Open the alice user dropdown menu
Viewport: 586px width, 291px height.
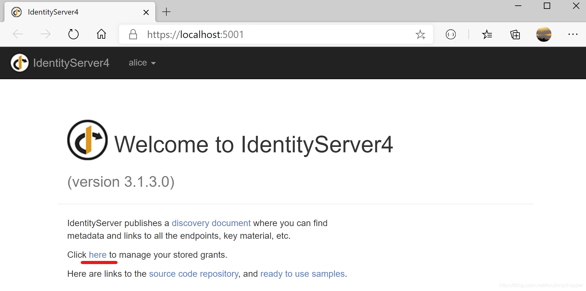[142, 63]
